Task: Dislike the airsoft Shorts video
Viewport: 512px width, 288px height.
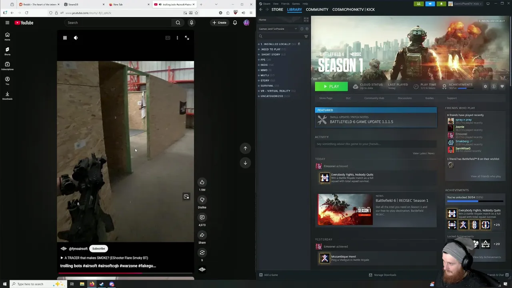Action: tap(202, 200)
